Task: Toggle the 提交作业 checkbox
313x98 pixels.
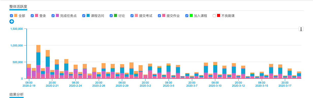Action: 160,16
